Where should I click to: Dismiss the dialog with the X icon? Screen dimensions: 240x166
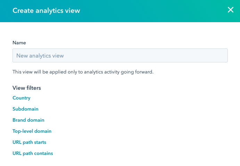[230, 10]
